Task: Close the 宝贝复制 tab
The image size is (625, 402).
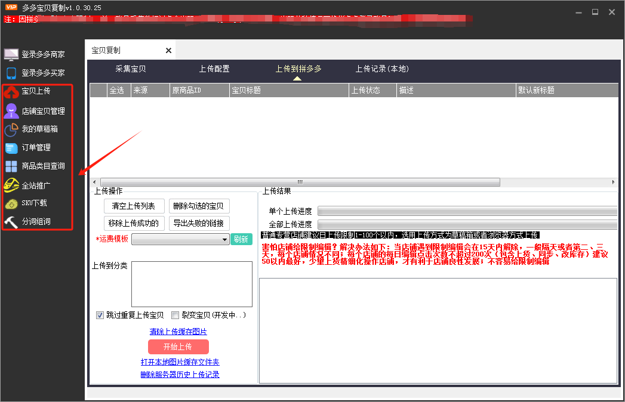Action: pyautogui.click(x=168, y=51)
